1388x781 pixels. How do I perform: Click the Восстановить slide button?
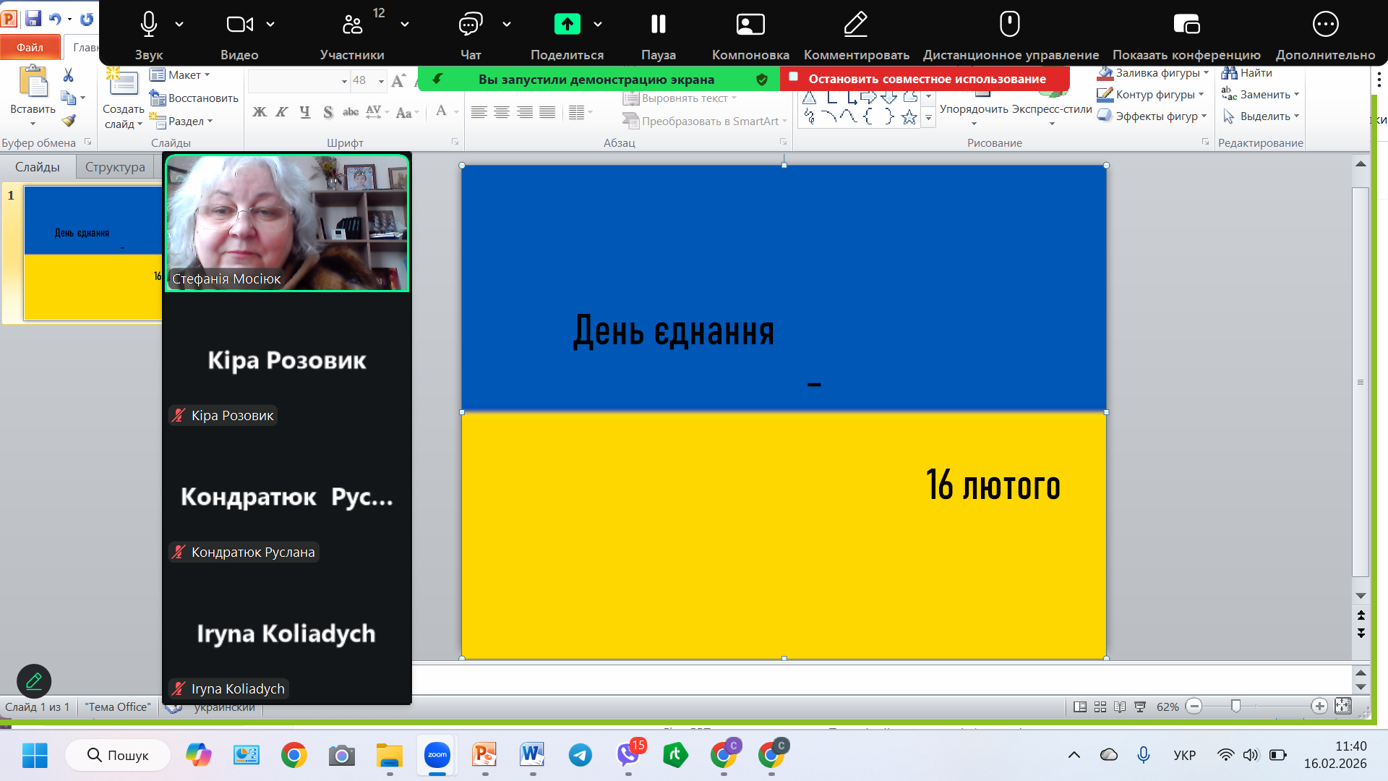click(x=194, y=98)
